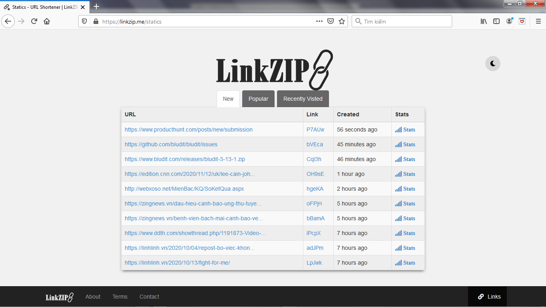The image size is (546, 307).
Task: Open Stats for Cql3h link
Action: [405, 159]
